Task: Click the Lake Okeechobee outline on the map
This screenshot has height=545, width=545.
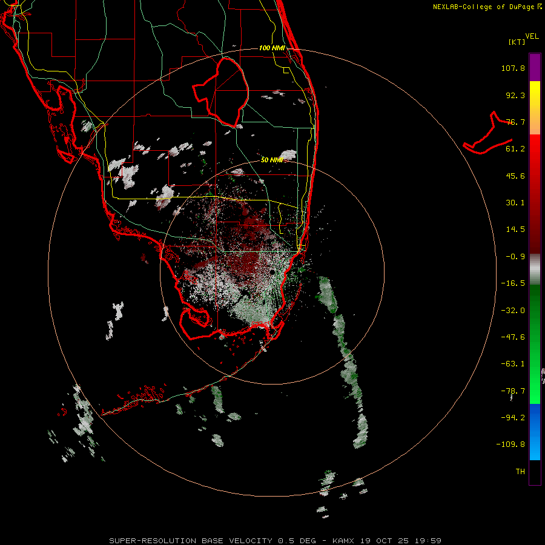Action: click(x=221, y=92)
